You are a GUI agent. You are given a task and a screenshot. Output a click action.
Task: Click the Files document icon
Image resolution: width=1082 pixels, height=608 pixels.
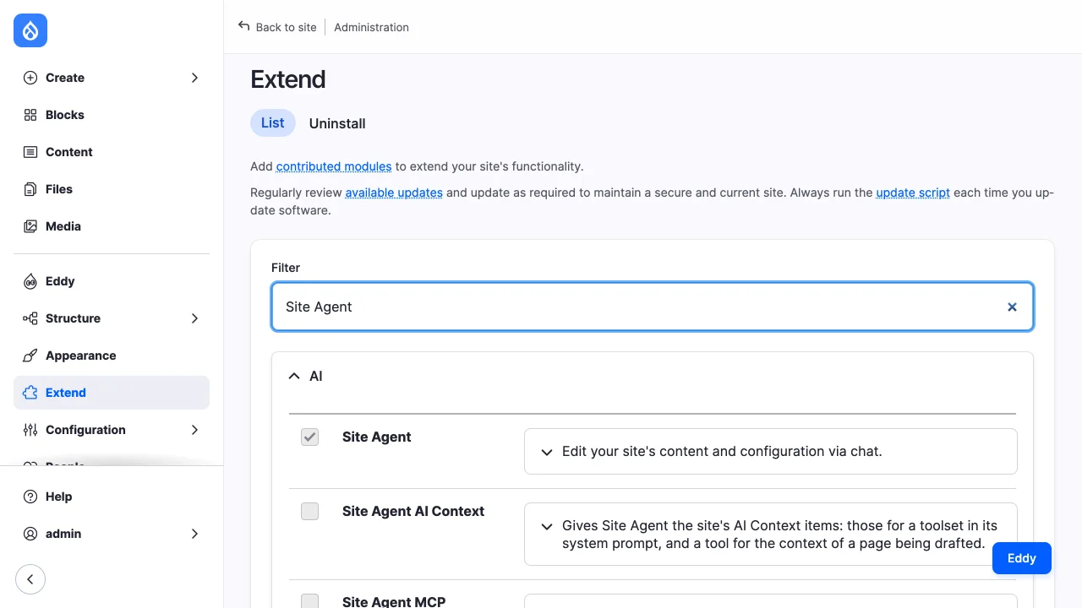[x=30, y=189]
